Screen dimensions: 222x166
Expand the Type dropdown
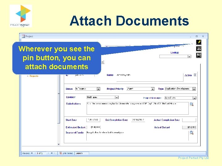point(194,89)
